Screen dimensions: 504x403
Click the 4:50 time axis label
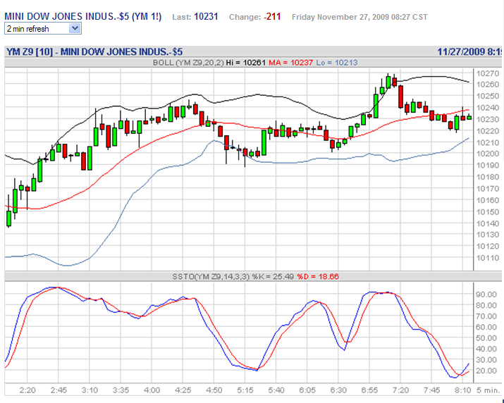214,390
